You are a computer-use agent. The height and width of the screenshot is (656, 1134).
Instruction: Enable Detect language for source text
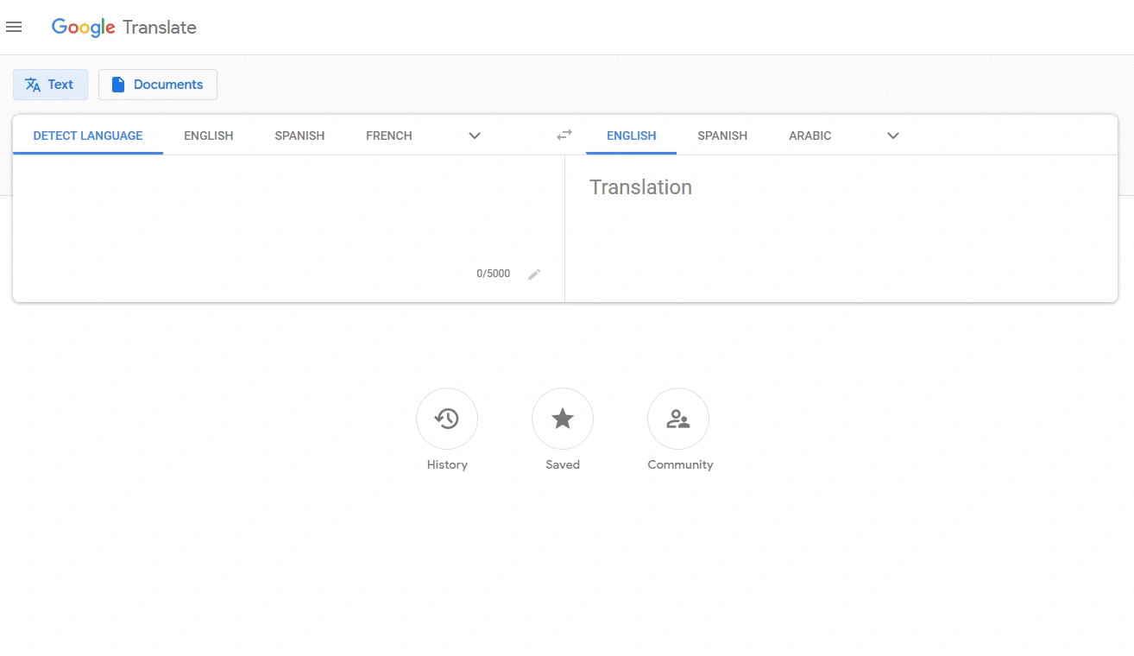(87, 136)
